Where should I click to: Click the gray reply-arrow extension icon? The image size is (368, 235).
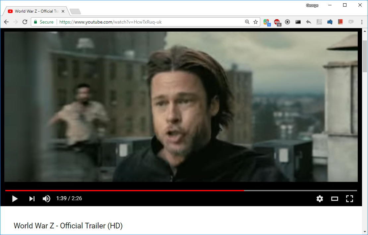pyautogui.click(x=309, y=22)
